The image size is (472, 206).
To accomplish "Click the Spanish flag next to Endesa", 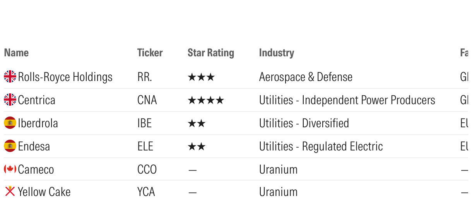I will coord(10,146).
